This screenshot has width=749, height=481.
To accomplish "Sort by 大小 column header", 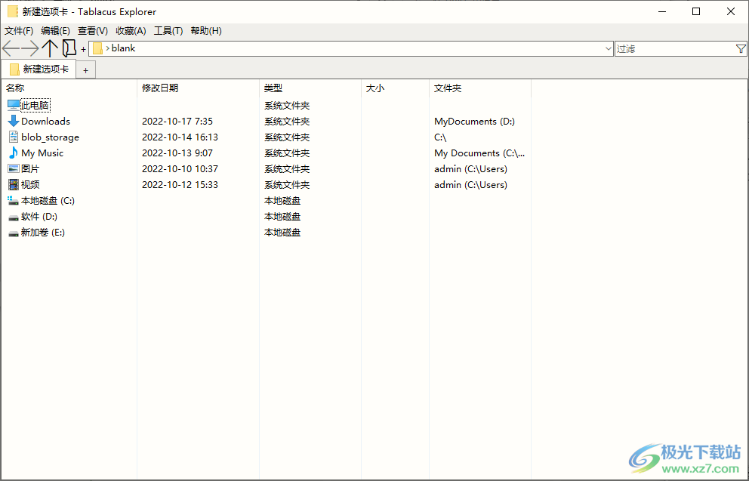I will (x=395, y=88).
